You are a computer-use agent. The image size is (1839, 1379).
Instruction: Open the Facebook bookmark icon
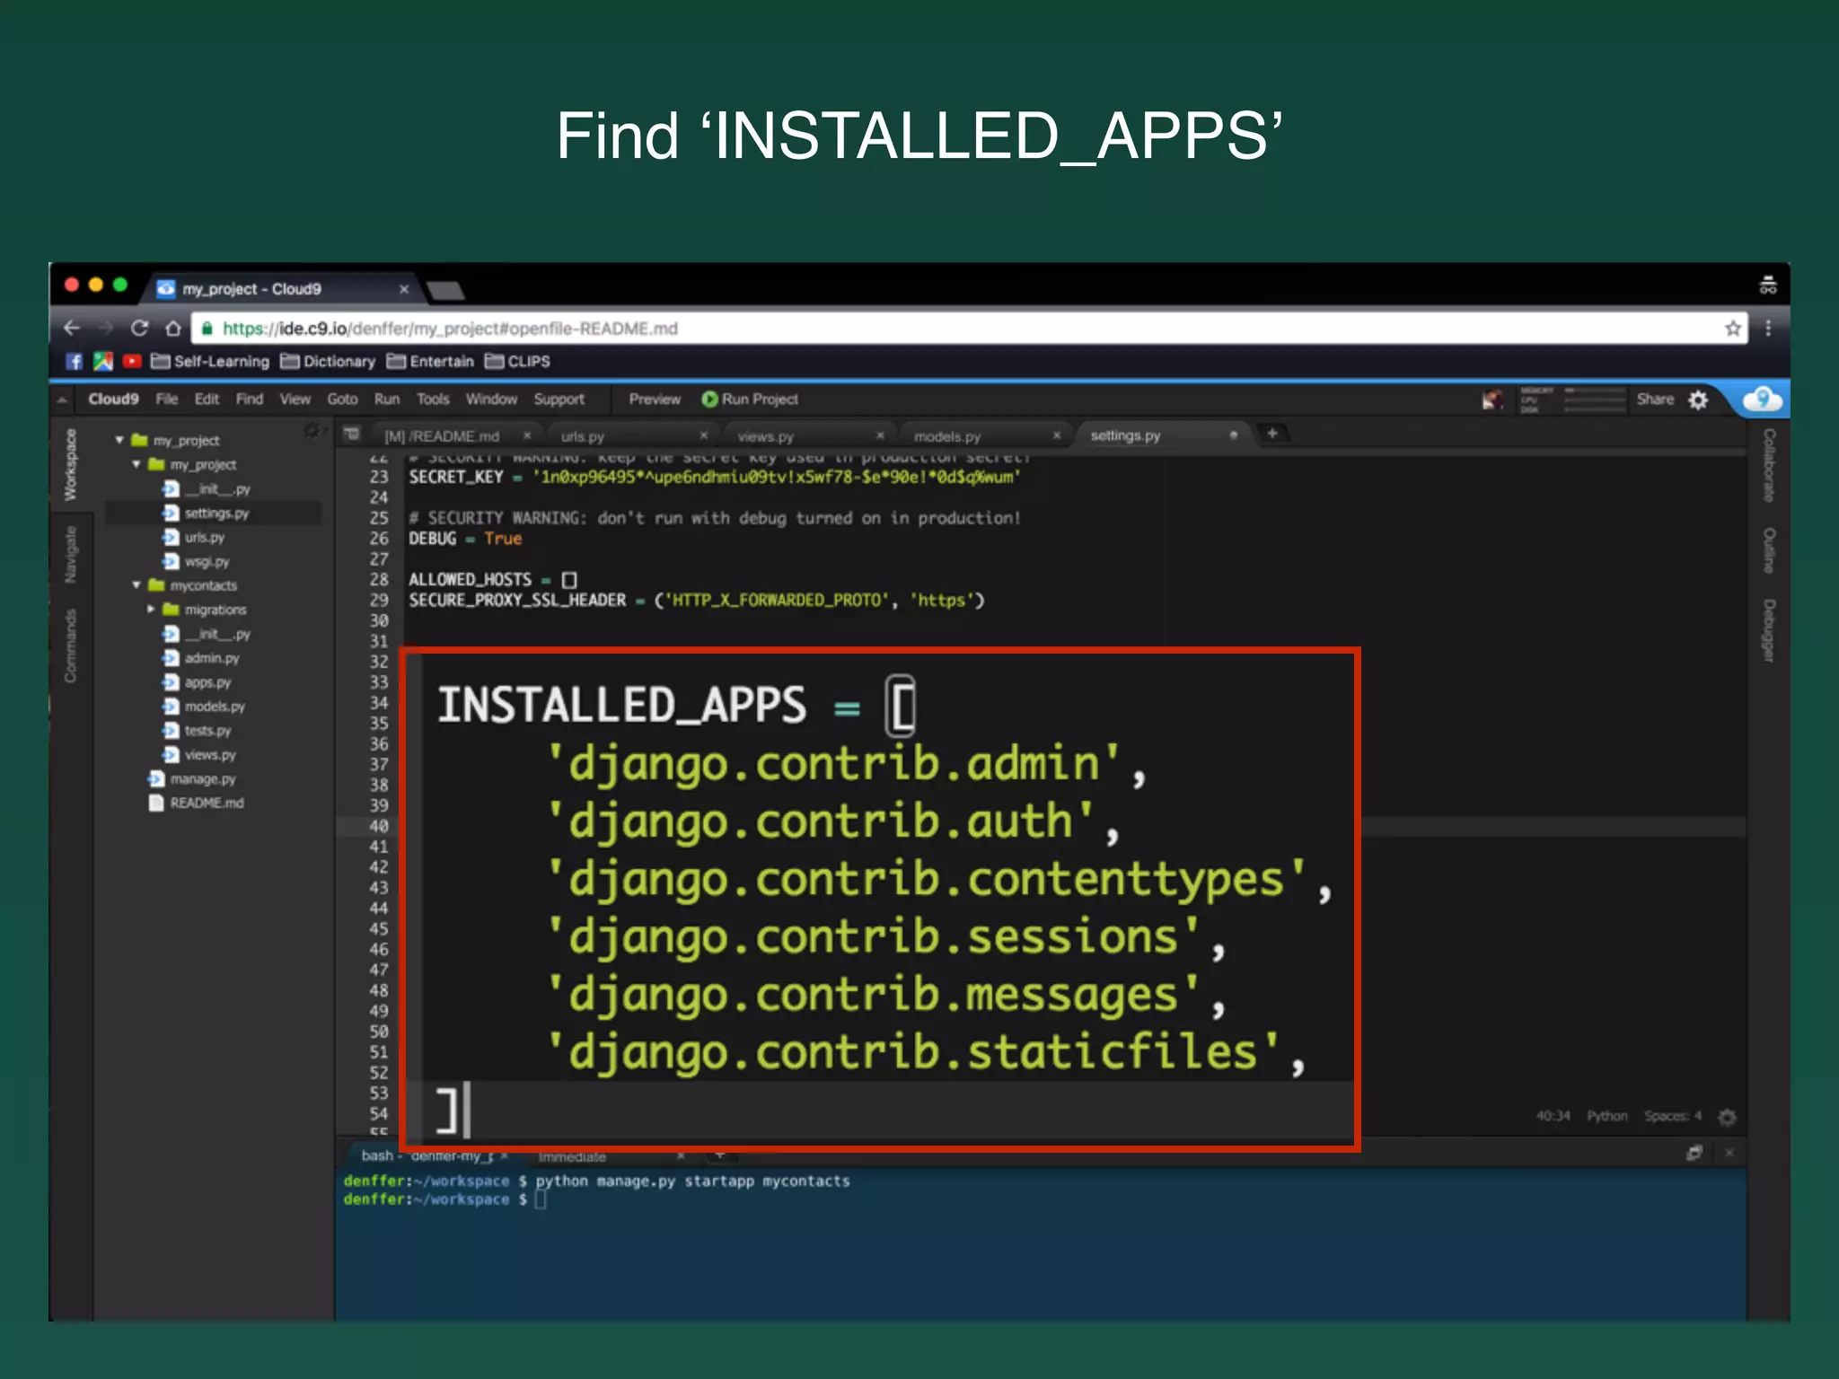pos(75,361)
